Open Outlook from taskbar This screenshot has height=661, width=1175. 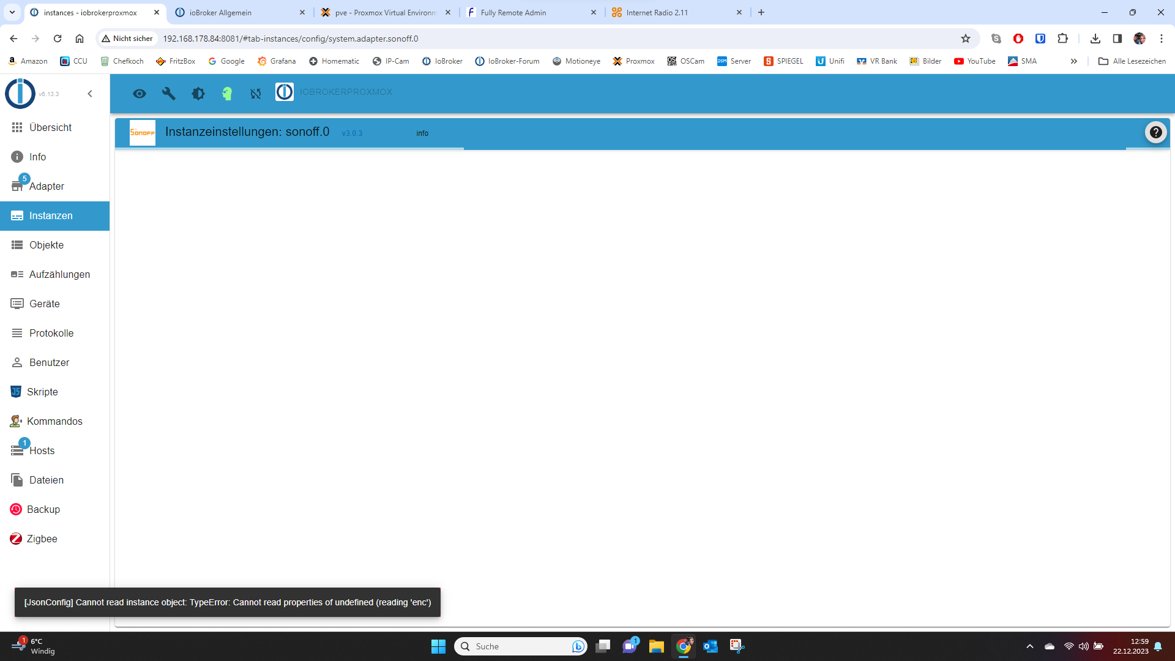[x=711, y=646]
